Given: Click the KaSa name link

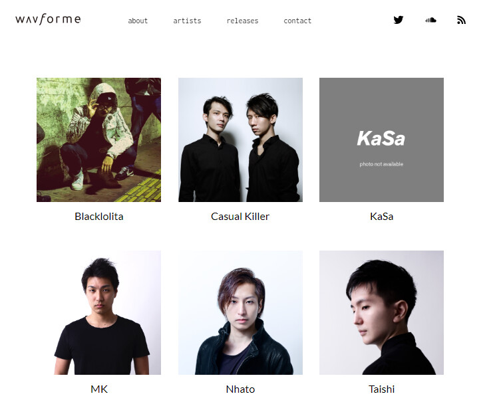Looking at the screenshot, I should (x=381, y=217).
